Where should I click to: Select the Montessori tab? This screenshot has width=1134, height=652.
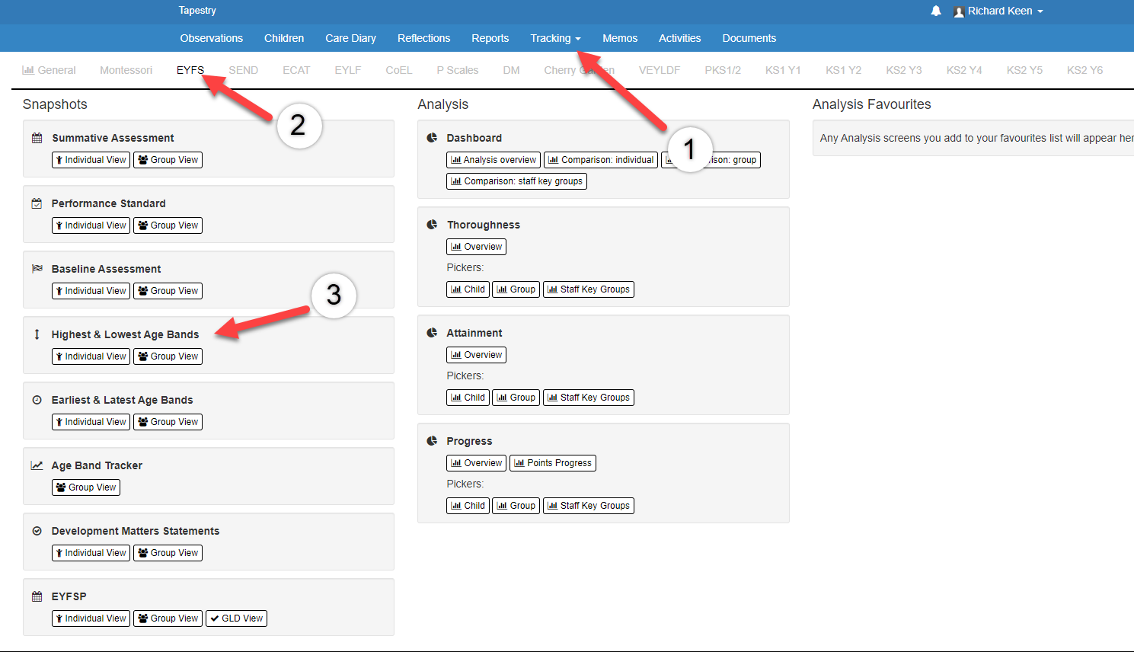pos(126,70)
